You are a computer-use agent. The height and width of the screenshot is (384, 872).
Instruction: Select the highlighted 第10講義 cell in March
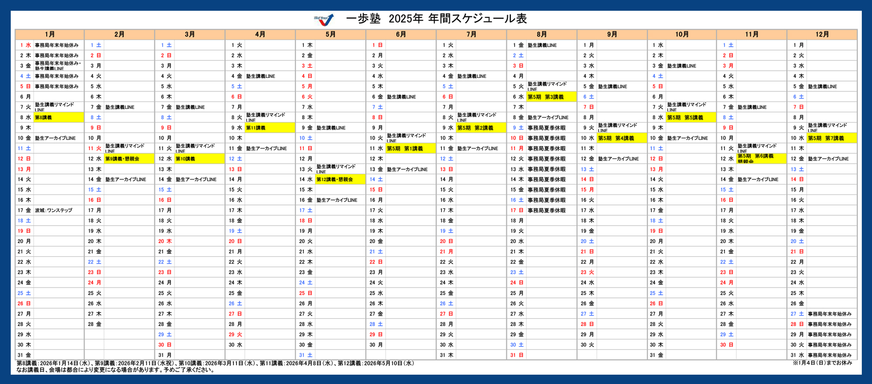click(x=199, y=159)
